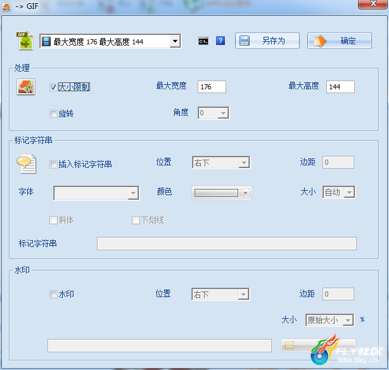Open the tag string 大小 自动 dropdown
This screenshot has width=389, height=370.
coord(339,192)
